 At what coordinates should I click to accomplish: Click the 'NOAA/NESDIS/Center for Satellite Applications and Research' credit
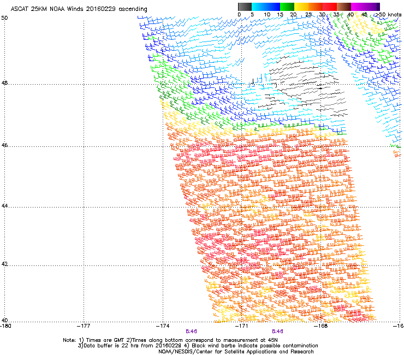[236, 352]
